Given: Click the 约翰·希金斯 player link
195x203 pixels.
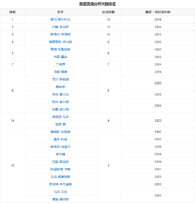Looking at the screenshot, I should coord(60,27).
